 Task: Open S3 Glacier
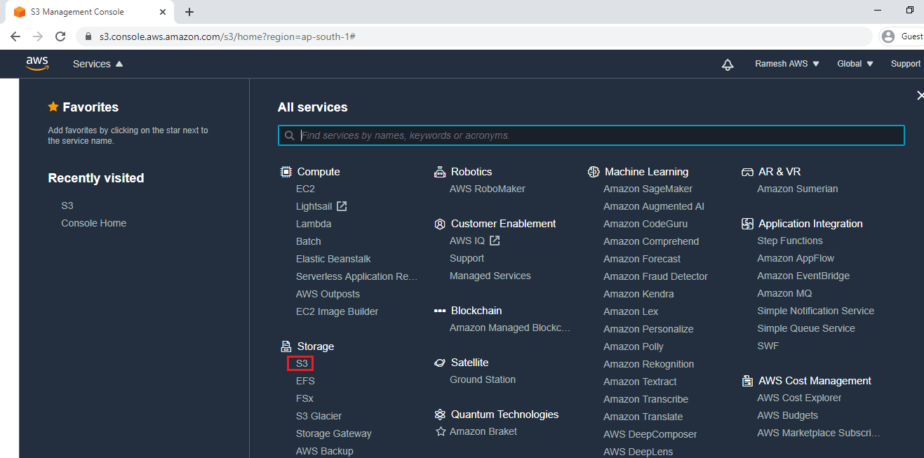[319, 416]
